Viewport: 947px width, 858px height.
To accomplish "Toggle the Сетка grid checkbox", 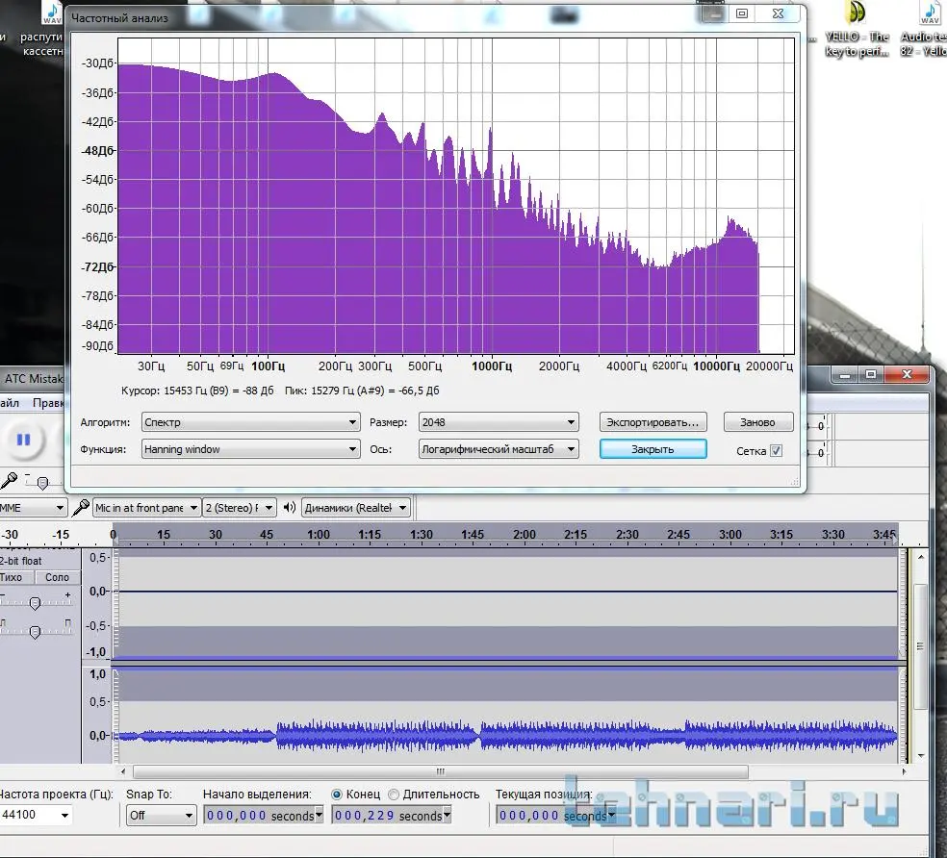I will [x=776, y=450].
